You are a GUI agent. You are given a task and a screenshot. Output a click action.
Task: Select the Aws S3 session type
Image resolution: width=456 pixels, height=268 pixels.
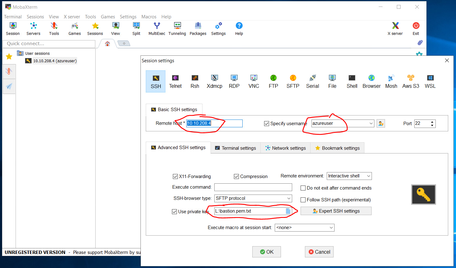click(x=411, y=82)
